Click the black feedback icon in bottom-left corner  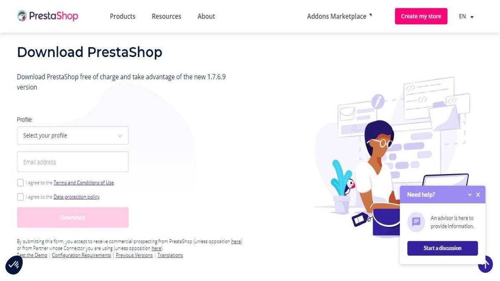[x=13, y=265]
